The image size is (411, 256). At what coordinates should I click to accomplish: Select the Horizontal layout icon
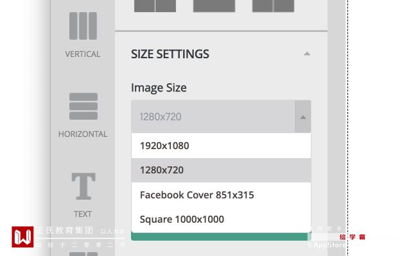83,106
